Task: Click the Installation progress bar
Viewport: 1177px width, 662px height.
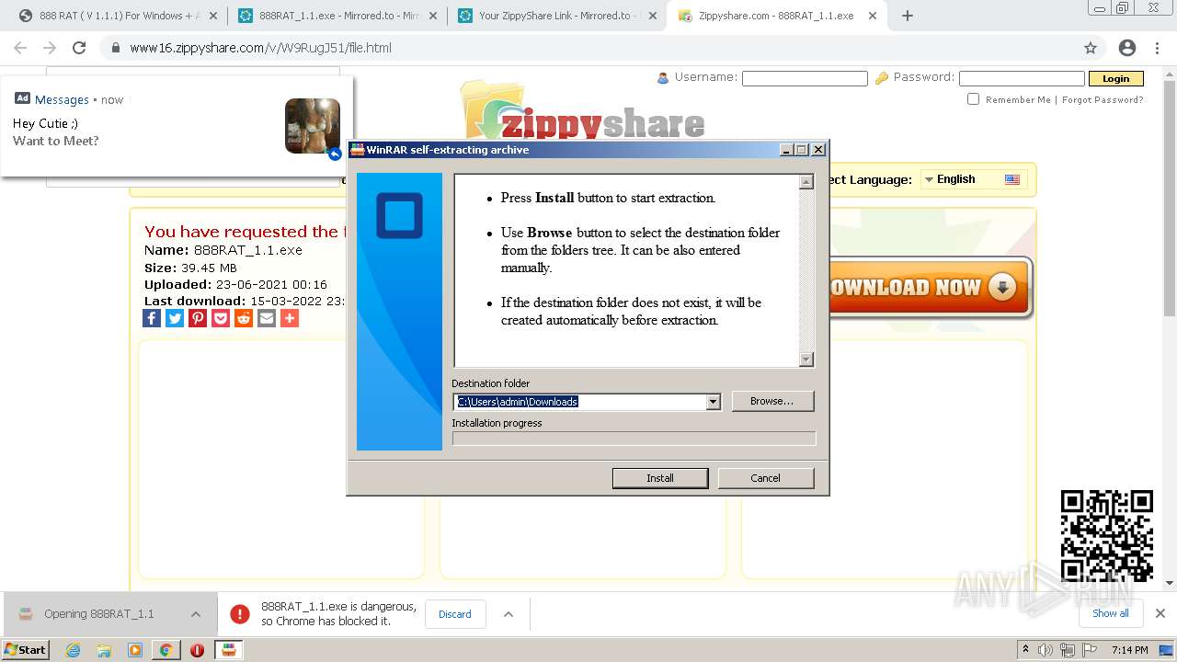Action: coord(634,439)
